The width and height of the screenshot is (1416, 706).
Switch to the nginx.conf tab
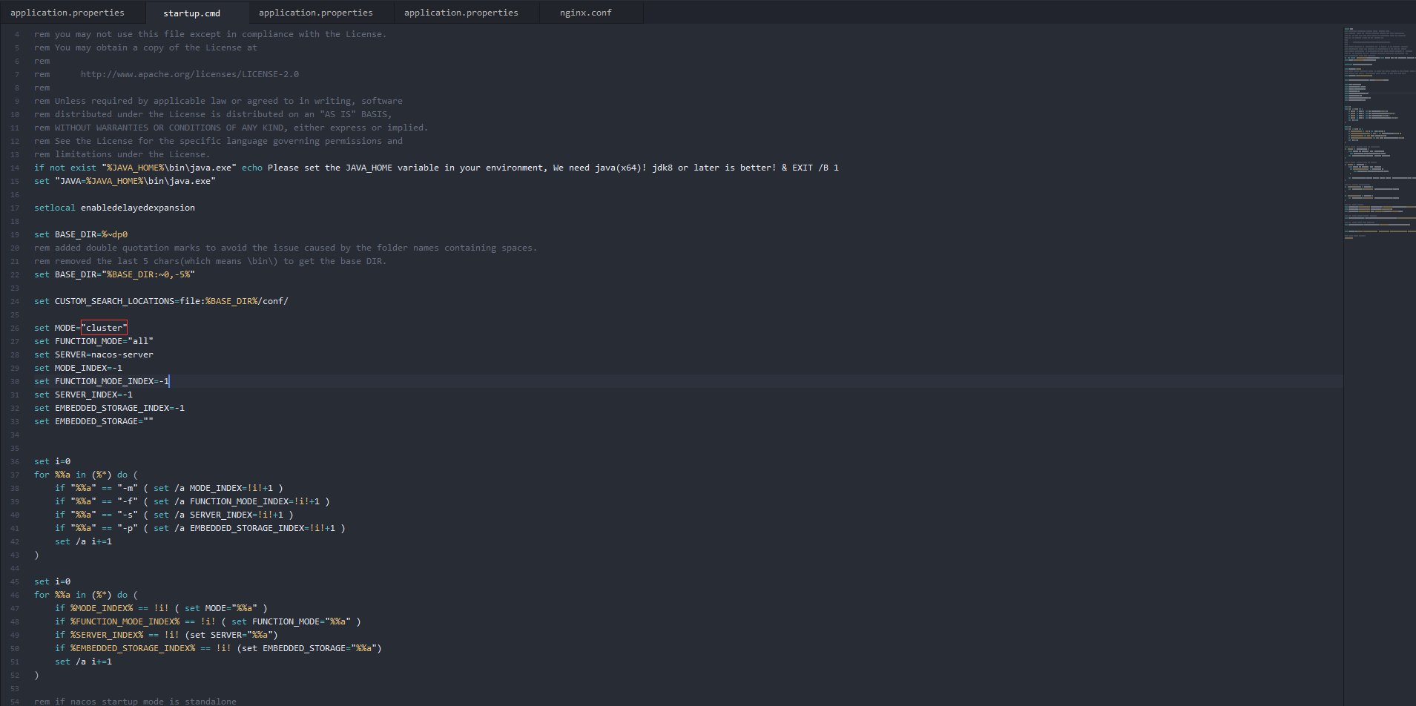click(585, 13)
